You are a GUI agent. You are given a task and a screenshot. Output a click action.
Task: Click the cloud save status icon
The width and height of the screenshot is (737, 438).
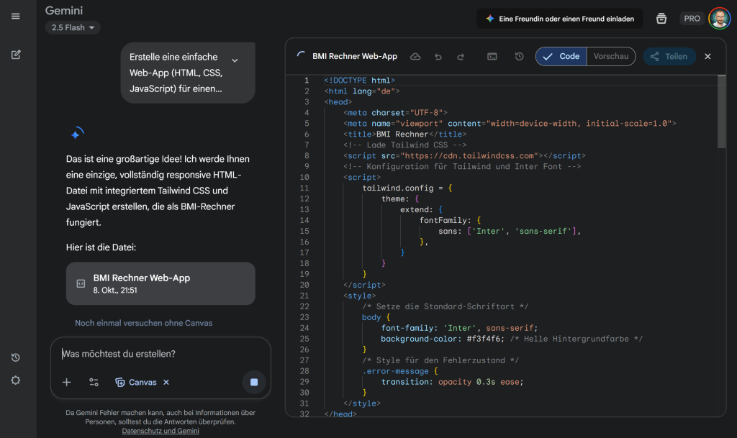coord(415,56)
